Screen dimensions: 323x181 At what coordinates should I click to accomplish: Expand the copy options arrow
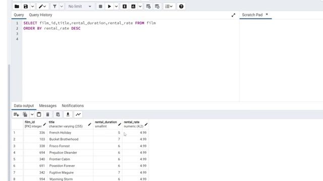tap(32, 115)
